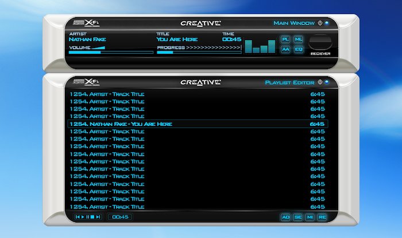Viewport: 402px width, 238px height.
Task: Go to the previous track in the playlist controls
Action: (78, 217)
